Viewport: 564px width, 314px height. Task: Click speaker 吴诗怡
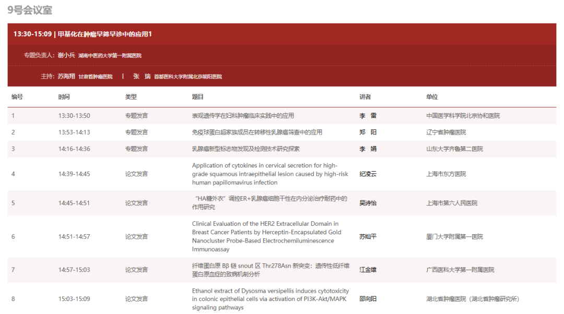pos(368,203)
